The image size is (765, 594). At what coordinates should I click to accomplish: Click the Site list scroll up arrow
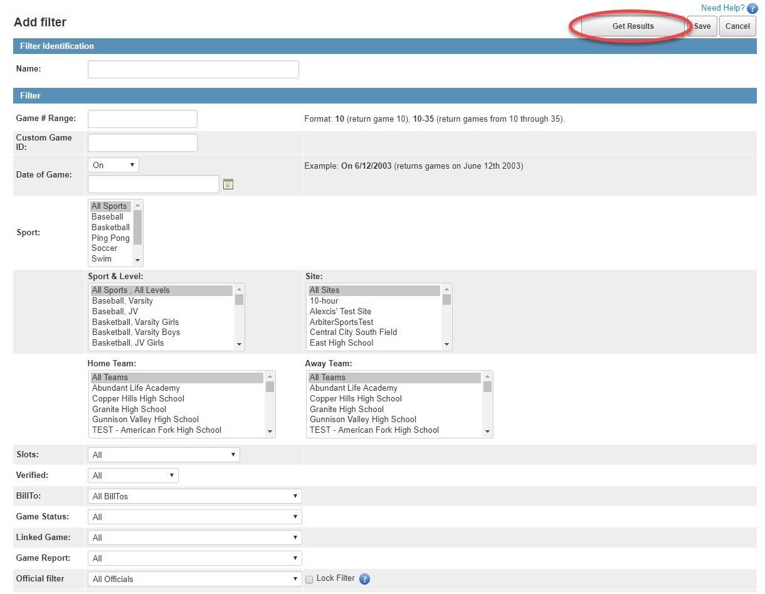[x=446, y=290]
